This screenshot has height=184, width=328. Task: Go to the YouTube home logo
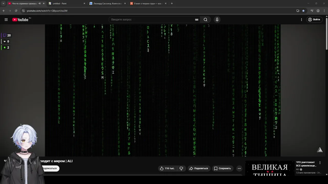[x=20, y=20]
